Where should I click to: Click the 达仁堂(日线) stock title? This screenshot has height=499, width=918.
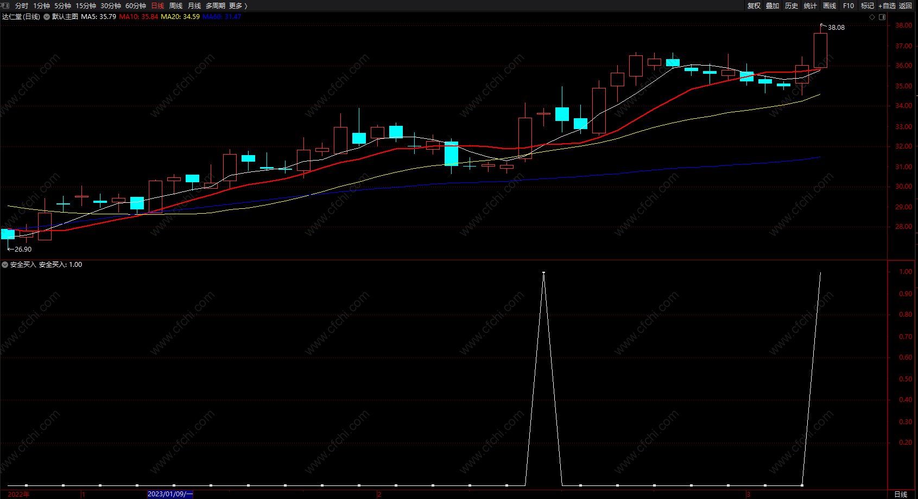(x=21, y=17)
